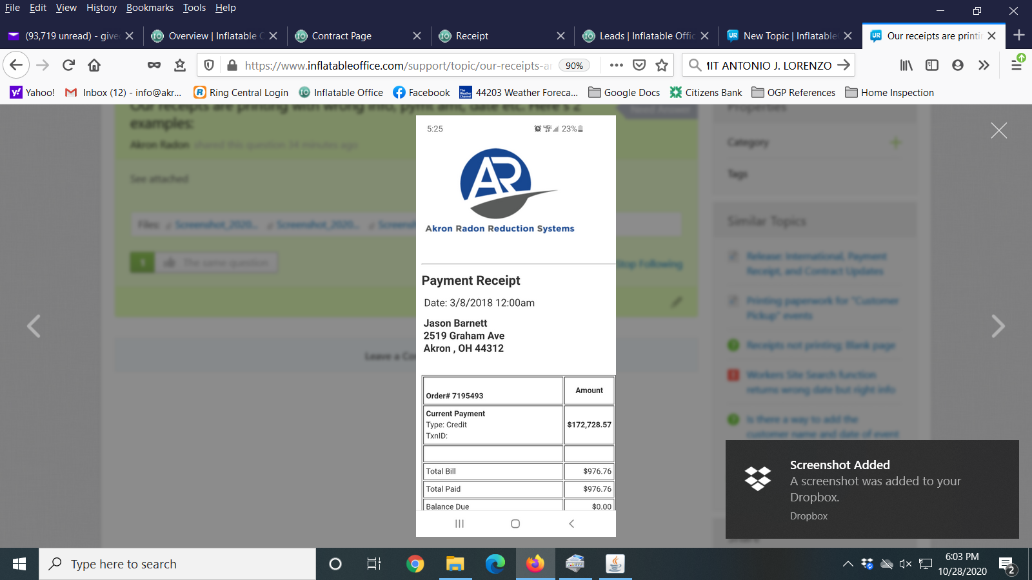Bookmark this page with the star icon
This screenshot has width=1032, height=580.
(662, 65)
